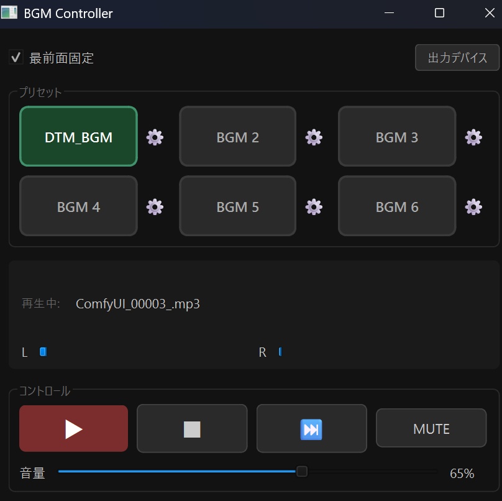This screenshot has height=501, width=502.
Task: Stop playback with the square button
Action: (x=192, y=429)
